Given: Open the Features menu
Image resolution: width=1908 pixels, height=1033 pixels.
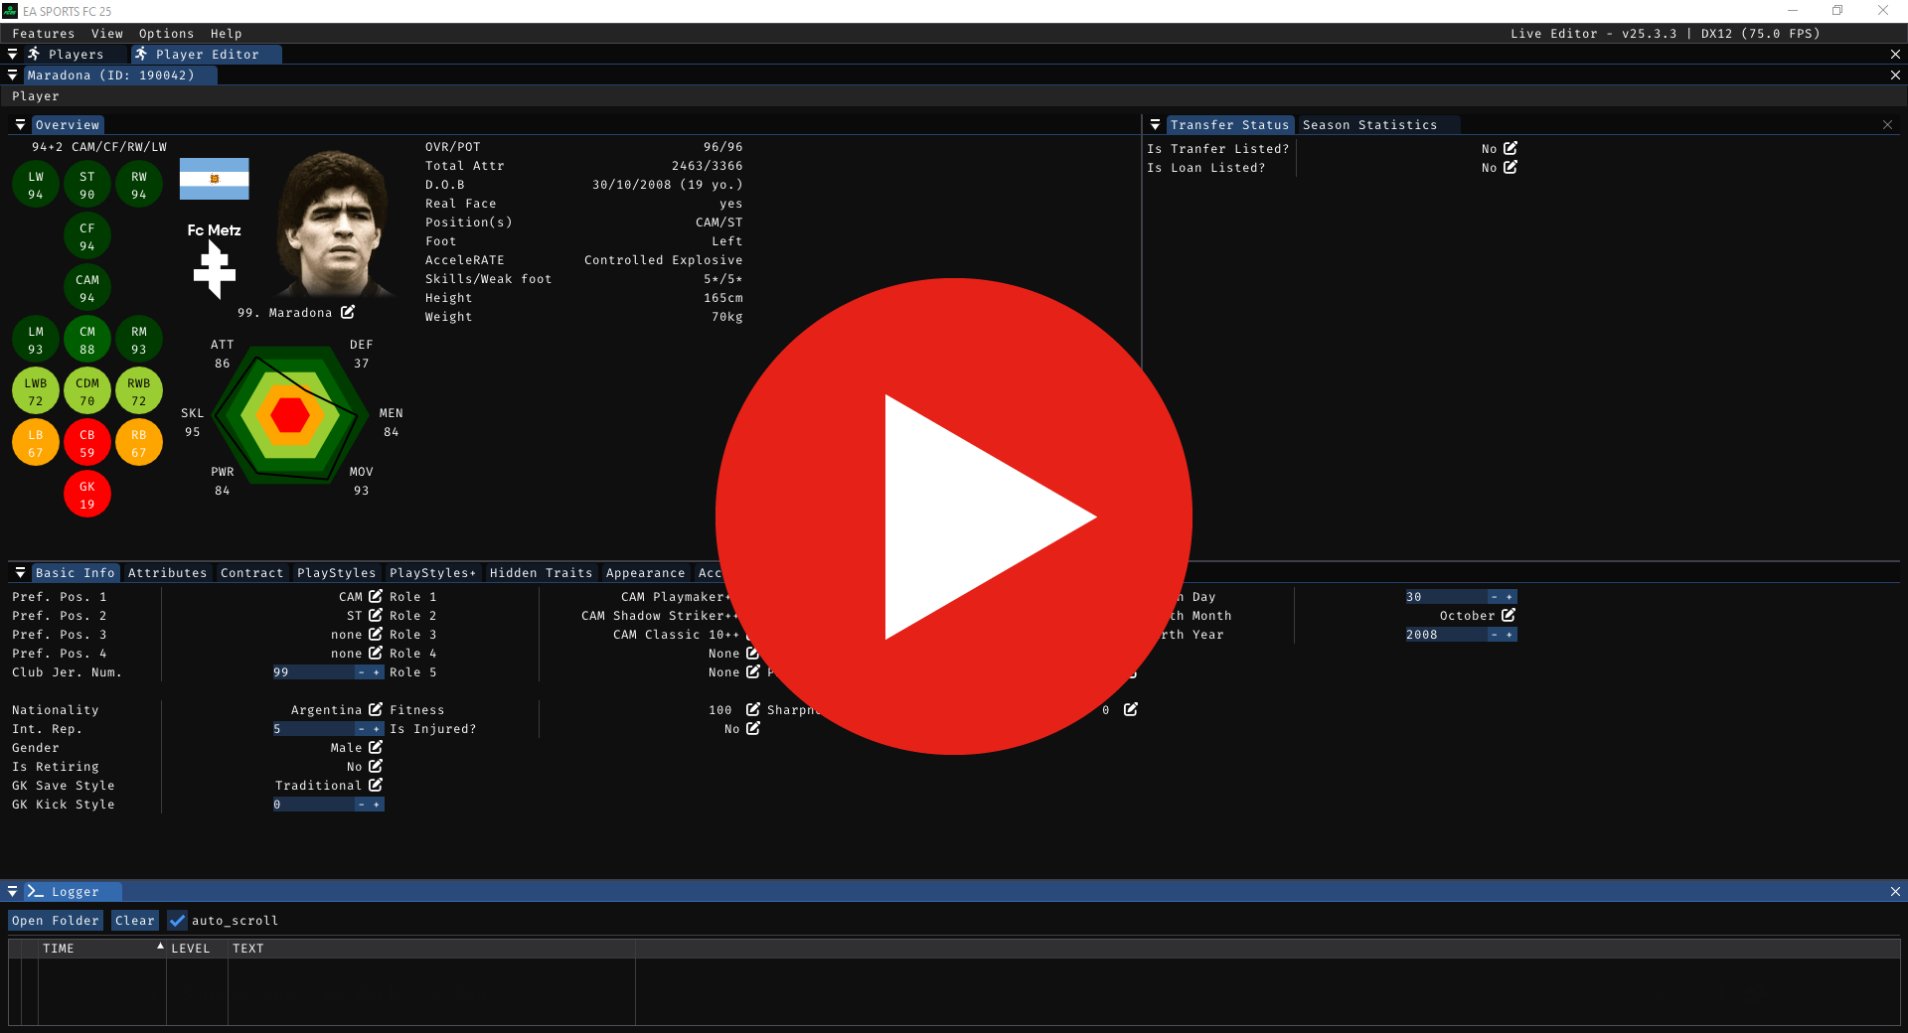Looking at the screenshot, I should coord(44,33).
